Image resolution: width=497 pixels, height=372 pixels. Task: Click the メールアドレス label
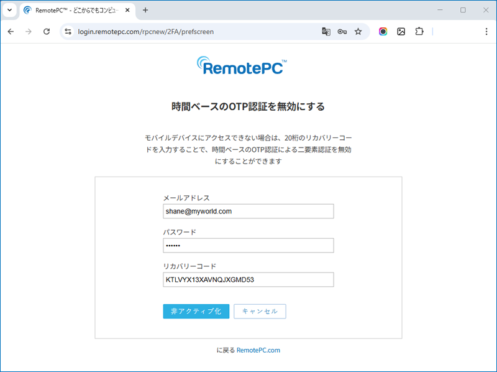pos(186,198)
